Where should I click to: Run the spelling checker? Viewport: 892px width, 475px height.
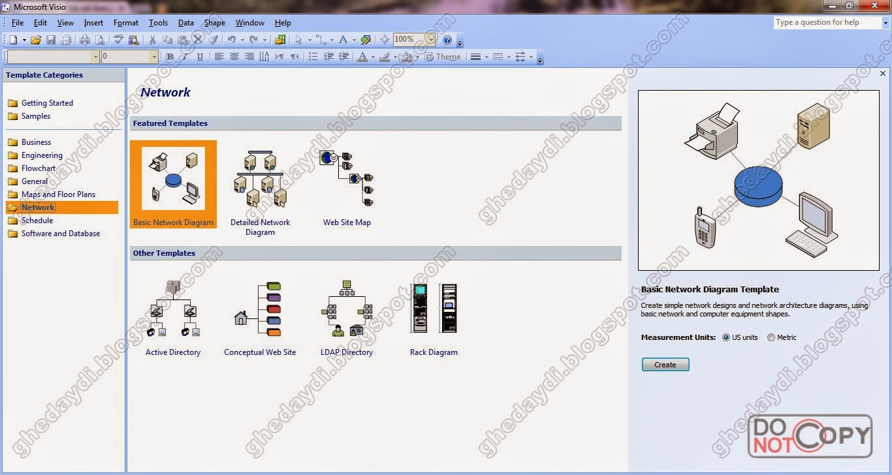(118, 39)
